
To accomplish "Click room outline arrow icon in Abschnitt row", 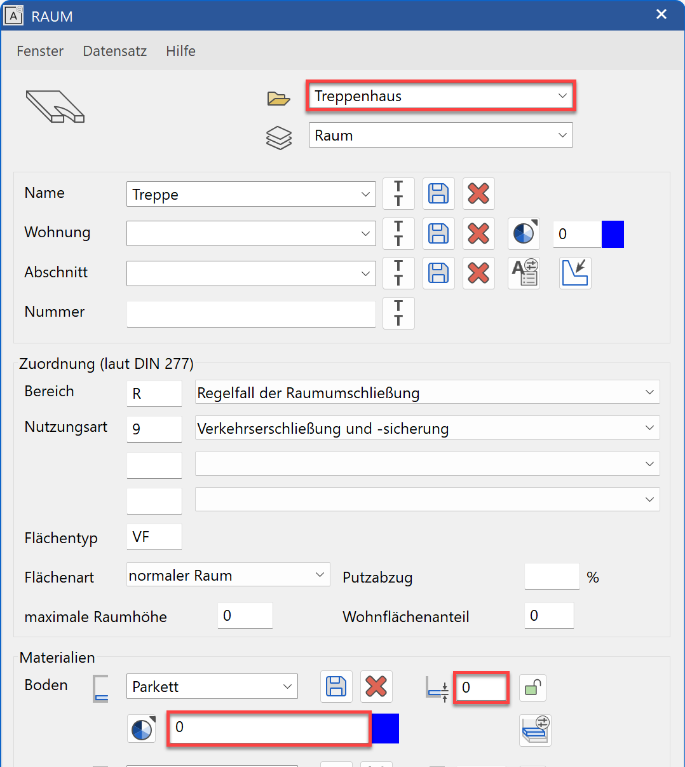I will click(x=575, y=273).
